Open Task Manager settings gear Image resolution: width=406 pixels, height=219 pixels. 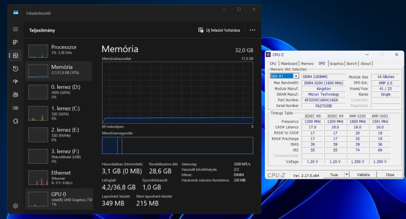16,206
